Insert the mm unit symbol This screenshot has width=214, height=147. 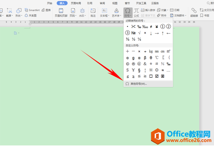click(x=157, y=51)
